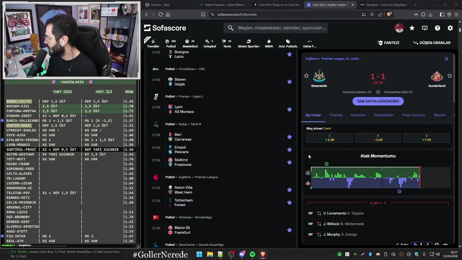Viewport: 462px width, 260px height.
Task: Go back with browser back arrow
Action: pyautogui.click(x=146, y=14)
